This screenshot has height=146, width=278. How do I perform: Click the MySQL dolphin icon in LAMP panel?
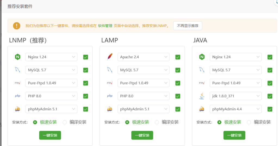click(110, 70)
